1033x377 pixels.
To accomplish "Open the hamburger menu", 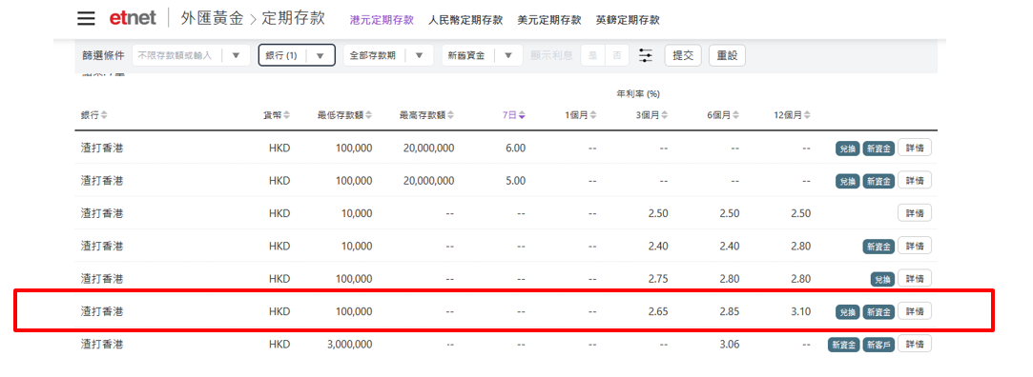I will click(x=86, y=18).
